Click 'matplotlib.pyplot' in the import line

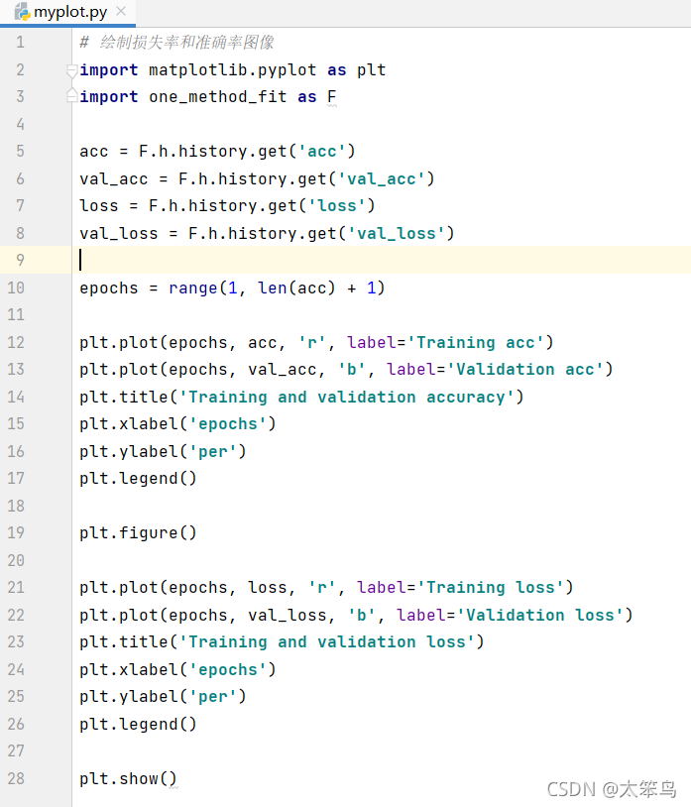click(233, 70)
